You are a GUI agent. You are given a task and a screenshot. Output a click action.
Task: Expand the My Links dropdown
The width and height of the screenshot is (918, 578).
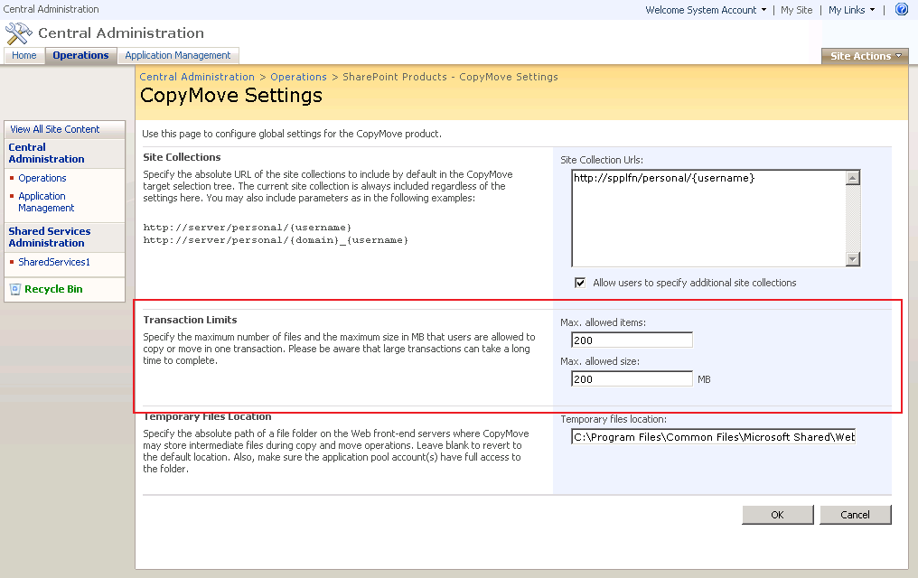pyautogui.click(x=852, y=10)
